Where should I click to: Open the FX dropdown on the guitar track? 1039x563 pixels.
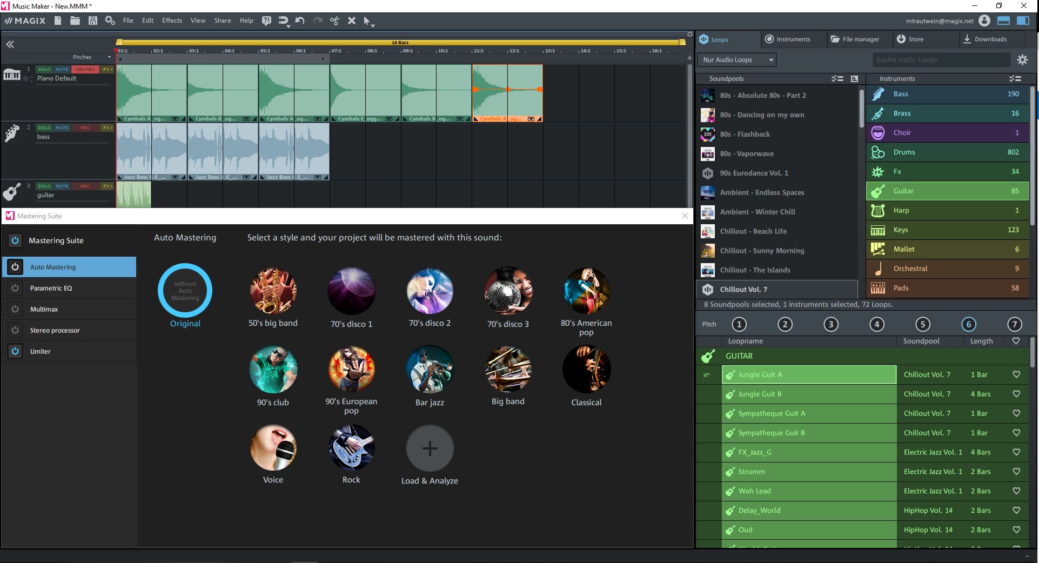coord(106,186)
